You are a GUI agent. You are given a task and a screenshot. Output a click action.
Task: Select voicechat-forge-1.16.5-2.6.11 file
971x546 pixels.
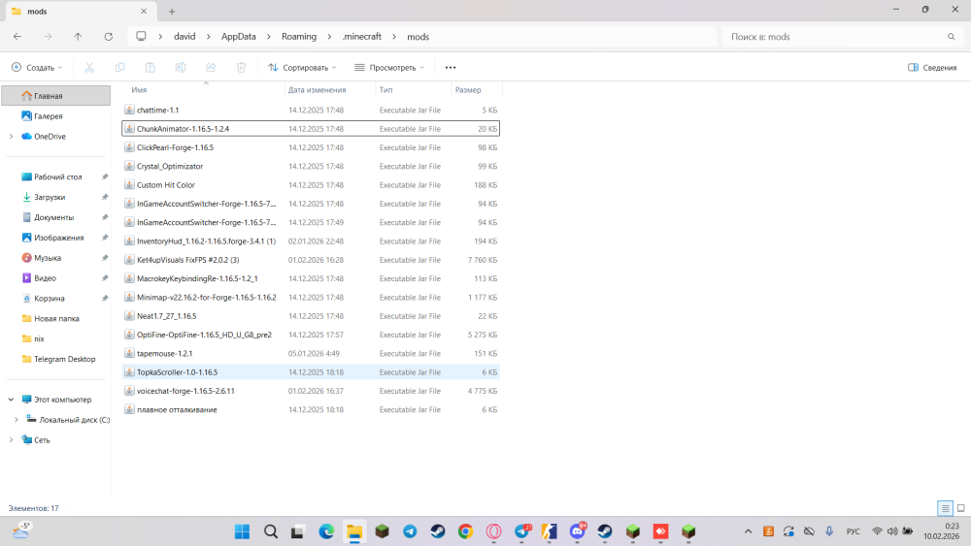pyautogui.click(x=311, y=391)
